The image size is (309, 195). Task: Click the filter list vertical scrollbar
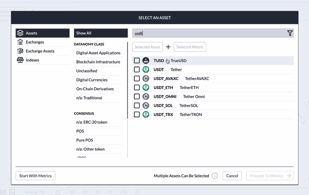coord(127,80)
